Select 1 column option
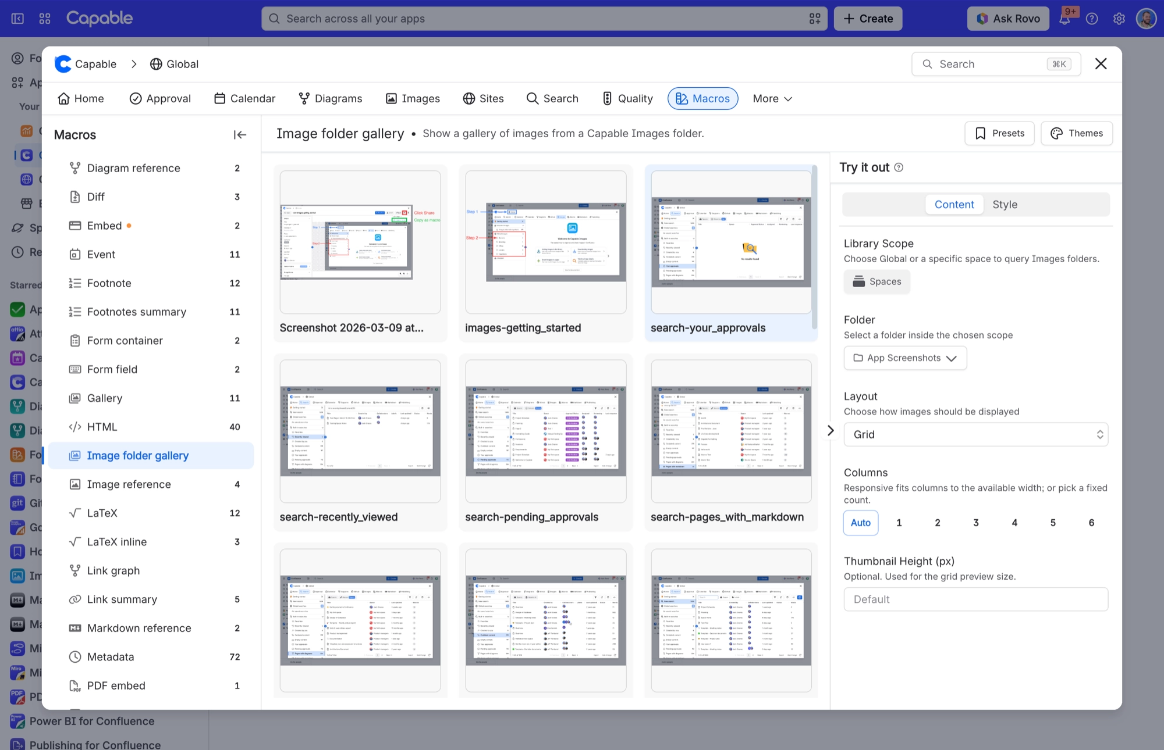1164x750 pixels. pos(899,523)
